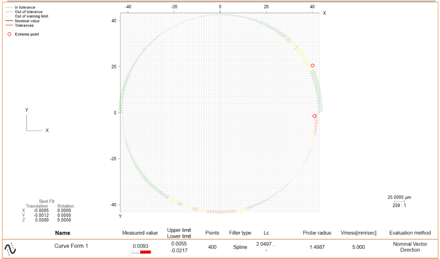The image size is (440, 259).
Task: Select the 'In tolerance' legend label
Action: (25, 7)
